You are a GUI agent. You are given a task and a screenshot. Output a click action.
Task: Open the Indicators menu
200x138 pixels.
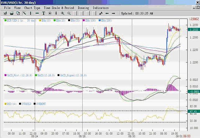(101, 8)
